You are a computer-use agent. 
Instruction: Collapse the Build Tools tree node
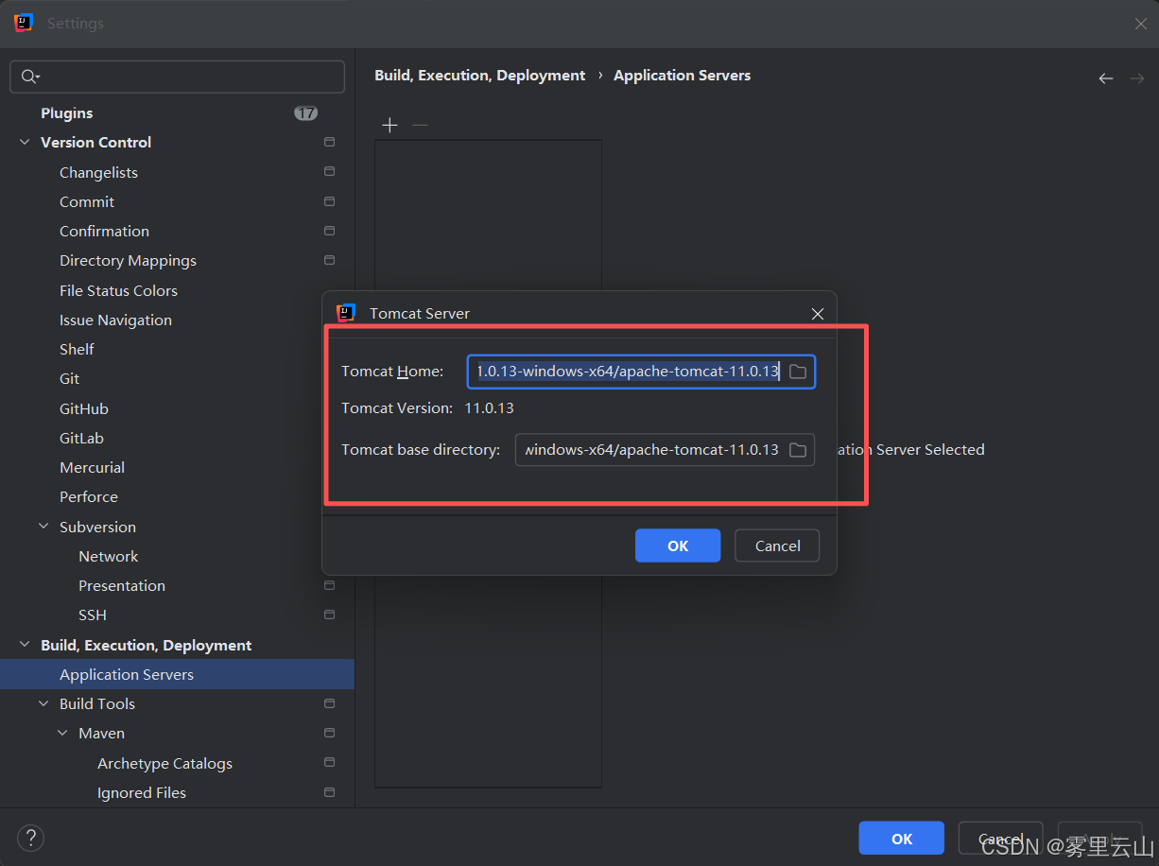click(43, 703)
